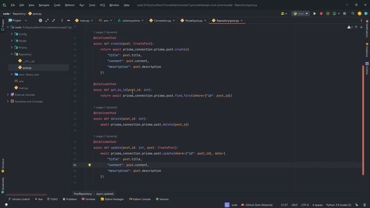Close the Repository\post.py editor tab
The image size is (370, 208).
tap(242, 21)
